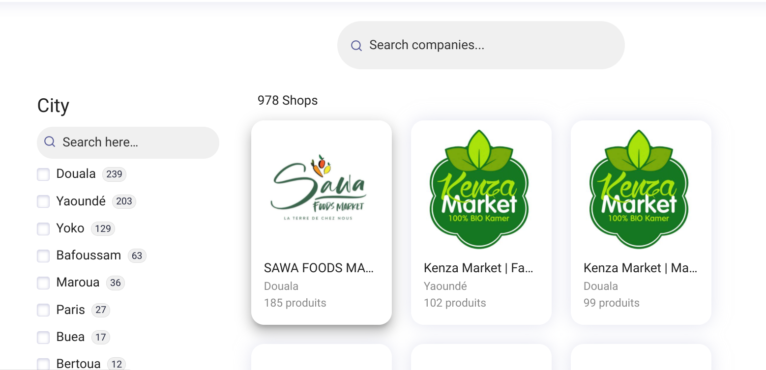Check the Douala city checkbox

[x=43, y=174]
